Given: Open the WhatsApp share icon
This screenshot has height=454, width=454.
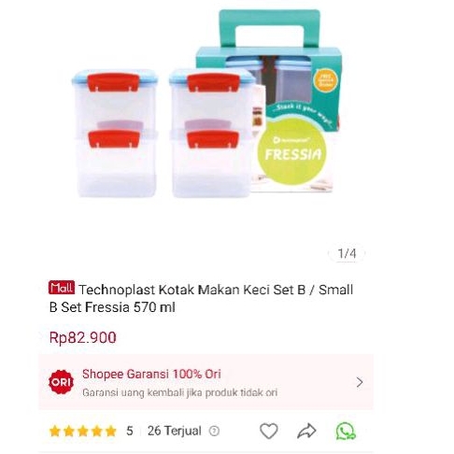Looking at the screenshot, I should pos(346,432).
